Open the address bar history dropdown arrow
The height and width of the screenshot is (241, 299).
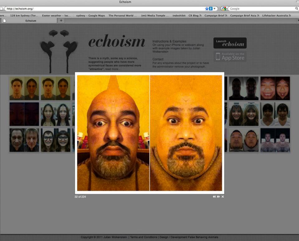pyautogui.click(x=215, y=9)
